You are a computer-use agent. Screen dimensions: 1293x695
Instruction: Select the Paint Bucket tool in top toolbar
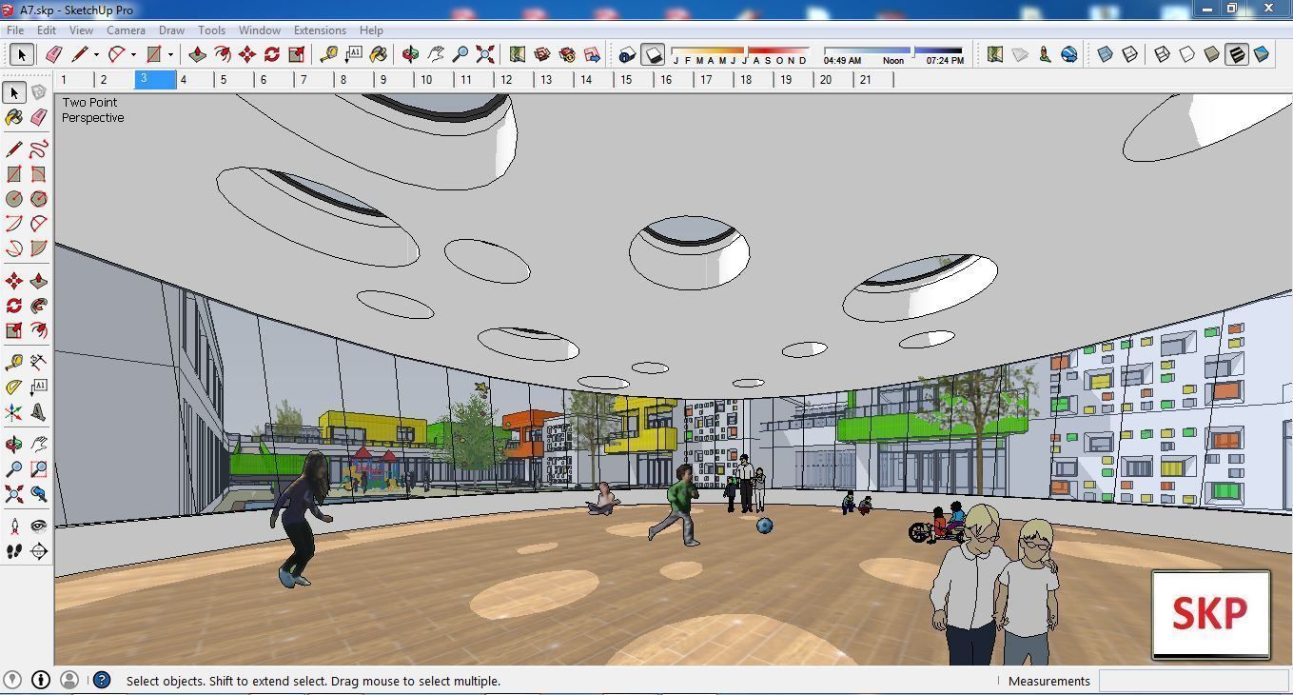click(x=379, y=54)
